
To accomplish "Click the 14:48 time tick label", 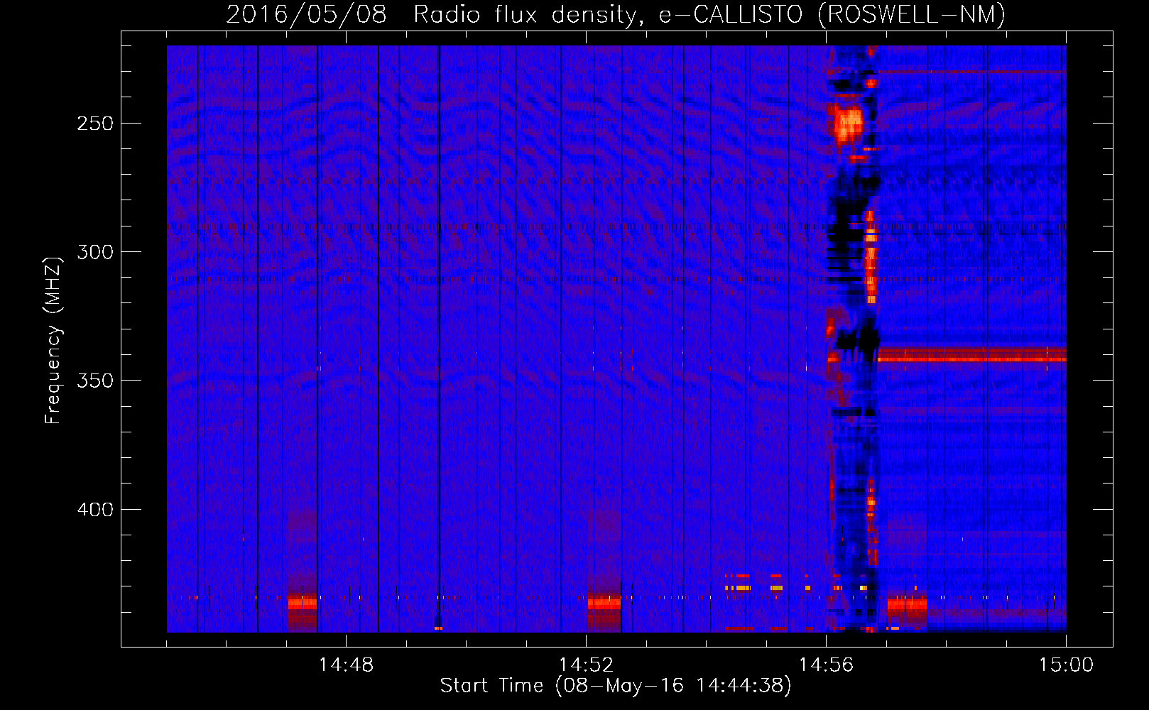I will [346, 665].
